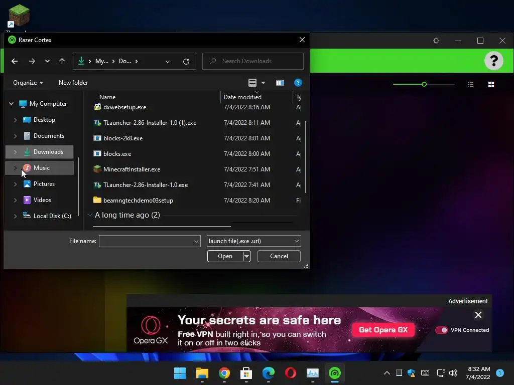Select Downloads in the navigation pane
The width and height of the screenshot is (514, 385).
click(x=39, y=152)
